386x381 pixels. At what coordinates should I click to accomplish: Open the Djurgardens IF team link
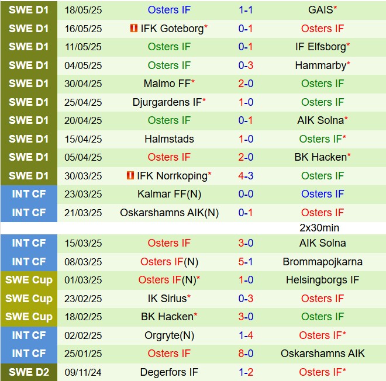[x=167, y=102]
